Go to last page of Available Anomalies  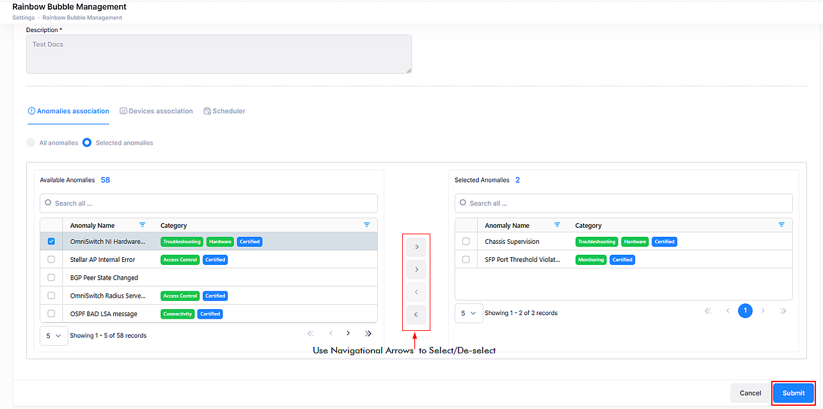tap(368, 333)
